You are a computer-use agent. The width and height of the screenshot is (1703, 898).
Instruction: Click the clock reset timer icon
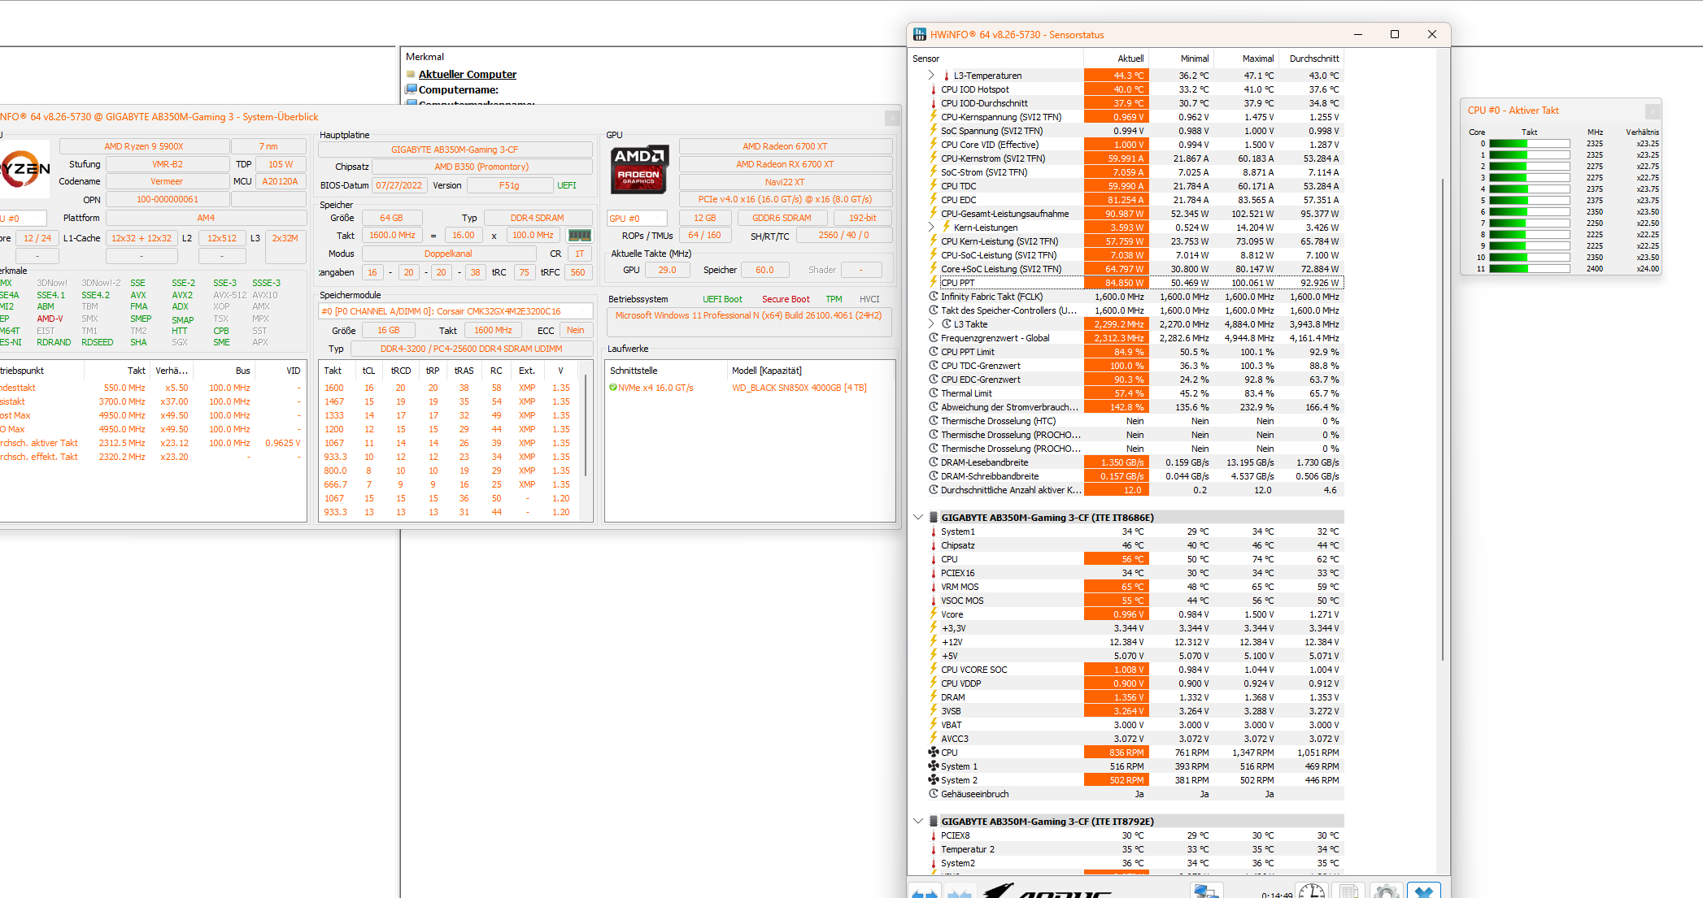[1312, 891]
